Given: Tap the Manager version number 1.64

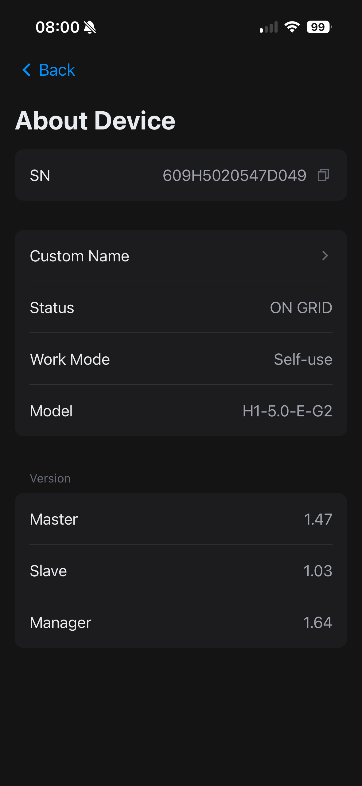Looking at the screenshot, I should pos(317,622).
